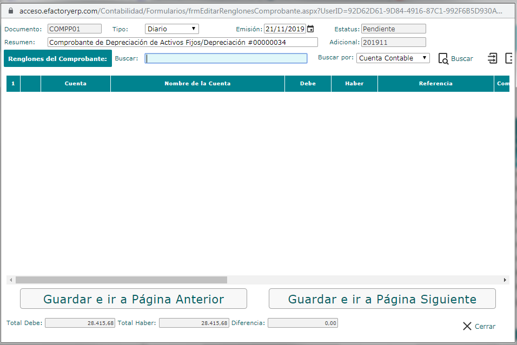The image size is (517, 345).
Task: Click Guardar e ir a Página Anterior
Action: pos(134,299)
